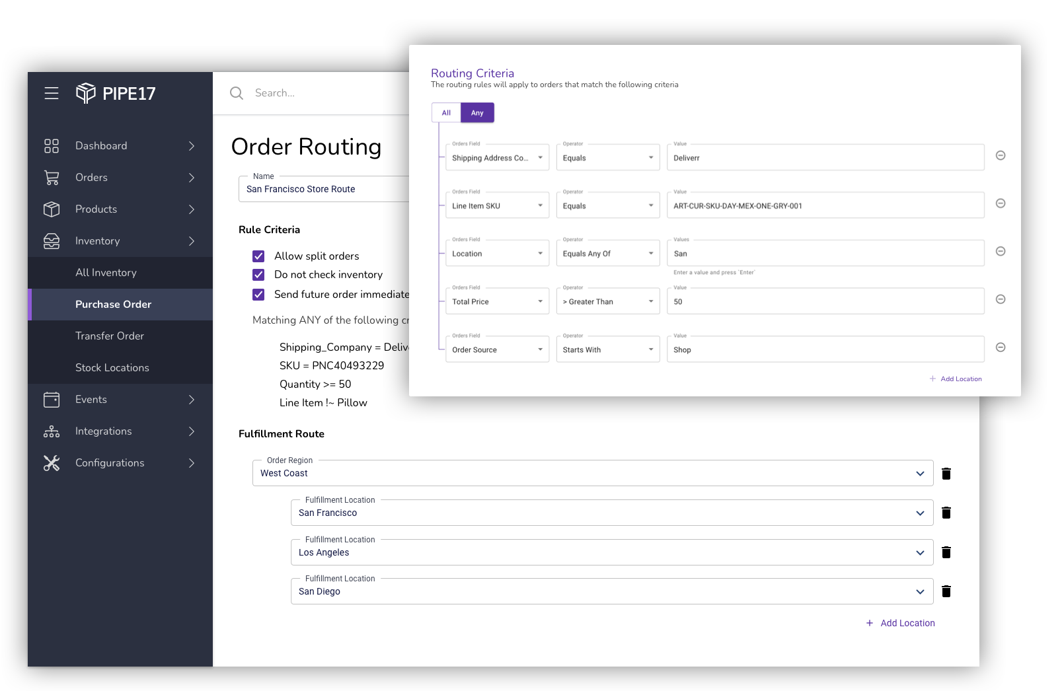This screenshot has width=1062, height=691.
Task: Delete the Los Angeles fulfillment location
Action: point(946,552)
